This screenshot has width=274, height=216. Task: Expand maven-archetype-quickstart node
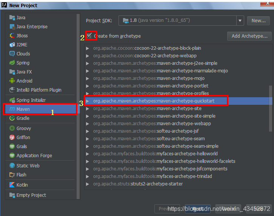coord(88,101)
